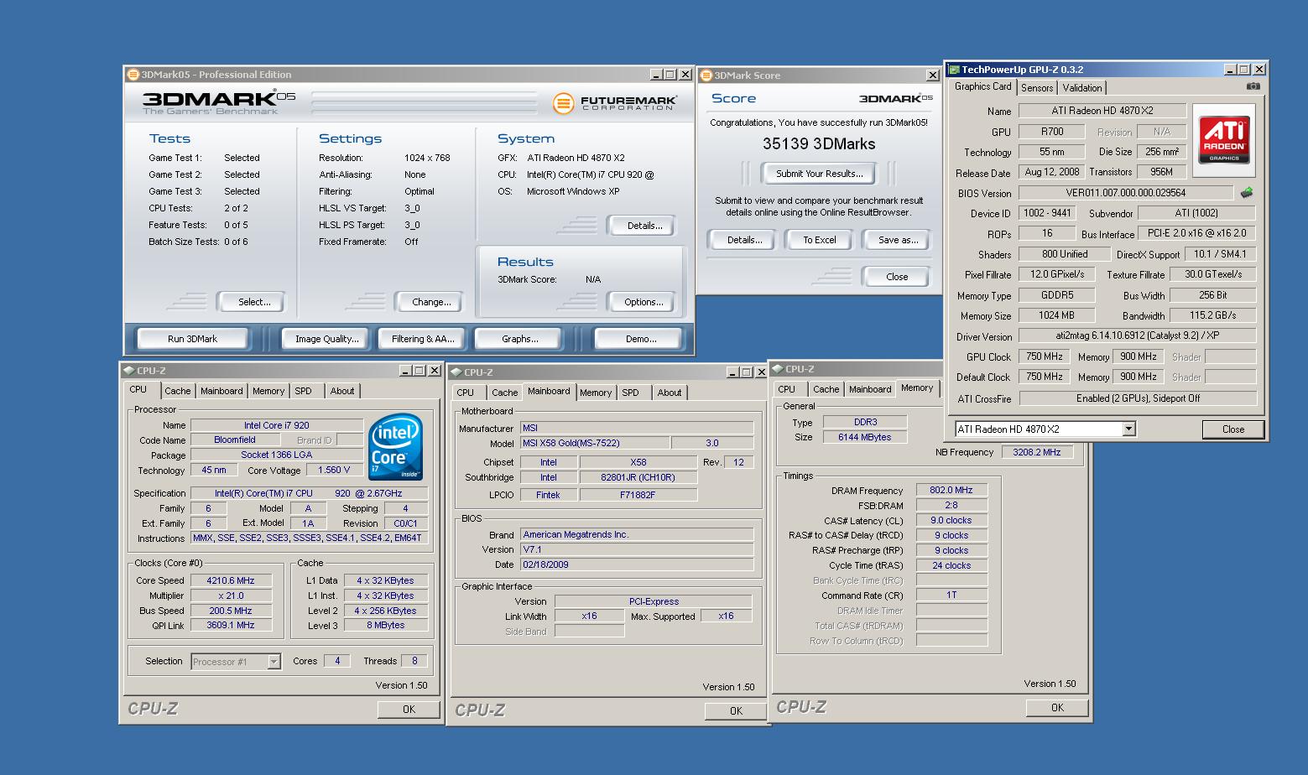Open the Cache tab in left CPU-Z window
This screenshot has height=775, width=1308.
pos(177,391)
